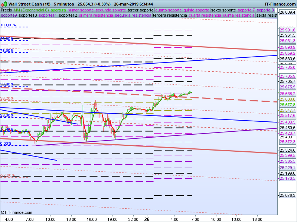Image resolution: width=297 pixels, height=222 pixels.
Task: Click the soporte12 legend entry
Action: [x=68, y=15]
